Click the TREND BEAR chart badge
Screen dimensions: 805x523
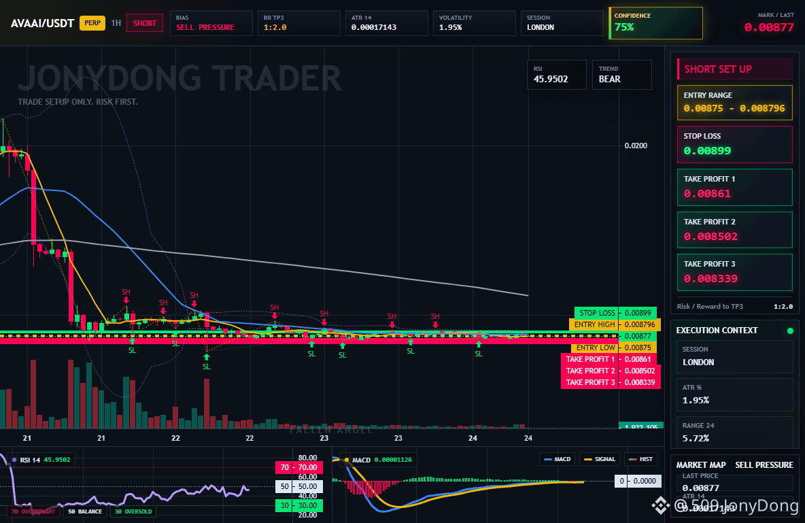(x=621, y=75)
